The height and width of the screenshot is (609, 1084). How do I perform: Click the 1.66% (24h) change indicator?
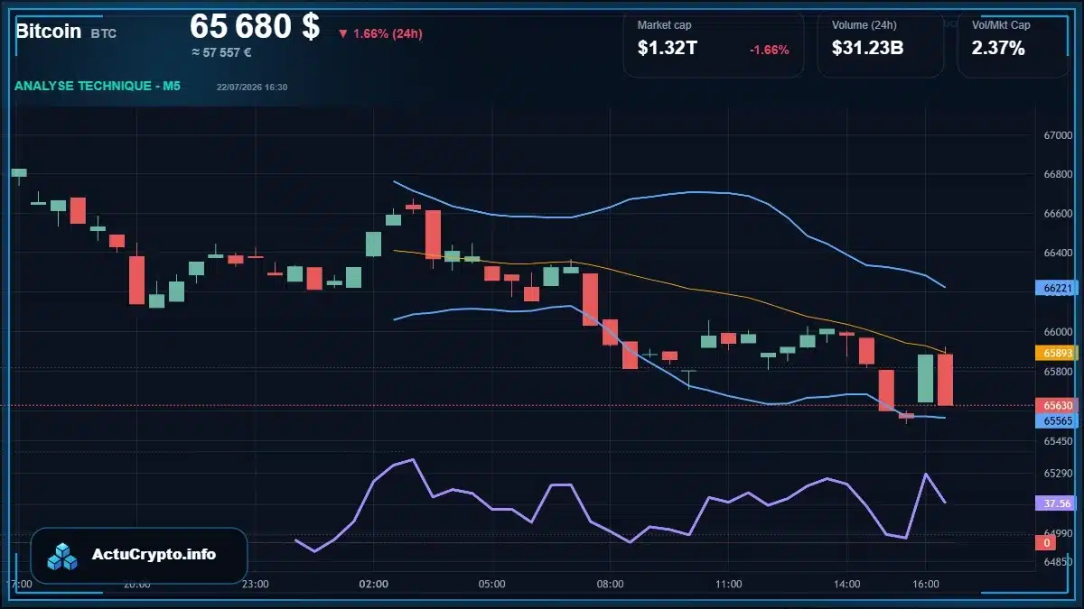(x=380, y=33)
